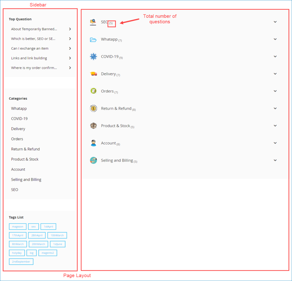Viewport: 292px width, 281px height.
Task: Expand the Delivery accordion chevron
Action: click(275, 74)
